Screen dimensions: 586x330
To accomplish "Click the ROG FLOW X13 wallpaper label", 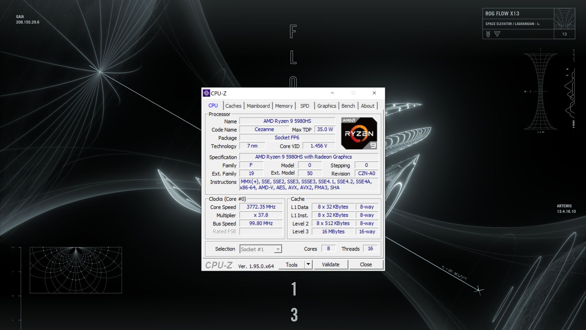I will pyautogui.click(x=502, y=14).
